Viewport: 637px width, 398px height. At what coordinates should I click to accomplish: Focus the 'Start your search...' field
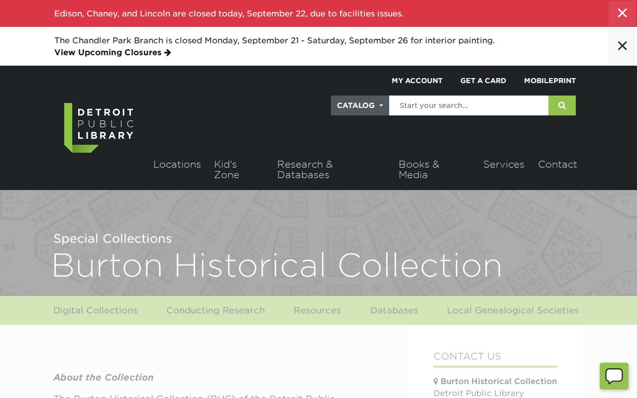click(469, 105)
